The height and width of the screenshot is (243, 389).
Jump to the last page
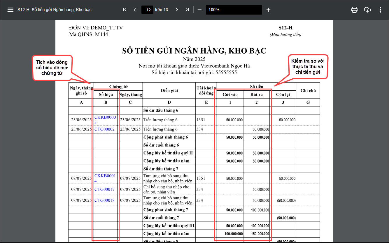point(187,10)
